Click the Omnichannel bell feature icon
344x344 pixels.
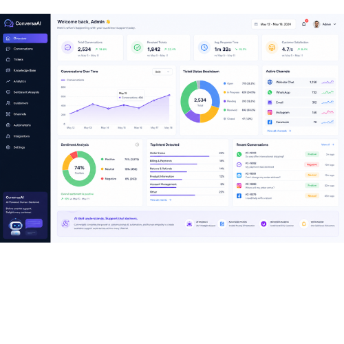point(304,224)
